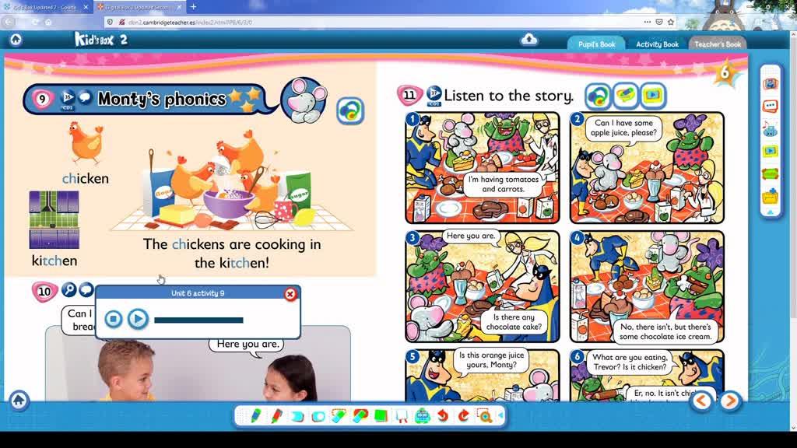Open Monty's phonics audio headphone icon
This screenshot has width=797, height=448.
pyautogui.click(x=349, y=110)
